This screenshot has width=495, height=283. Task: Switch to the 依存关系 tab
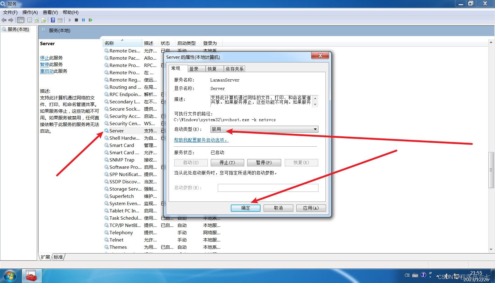point(234,69)
